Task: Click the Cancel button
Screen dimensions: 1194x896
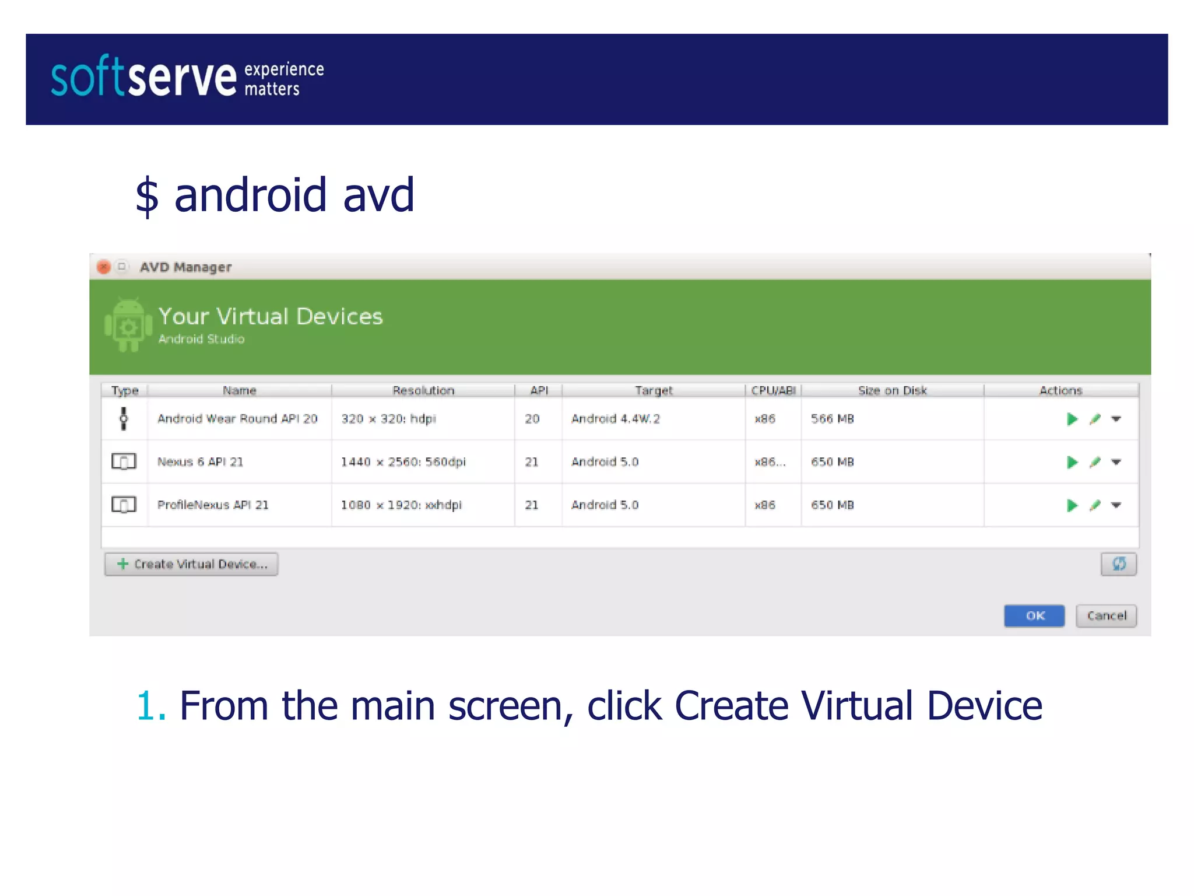Action: pos(1106,615)
